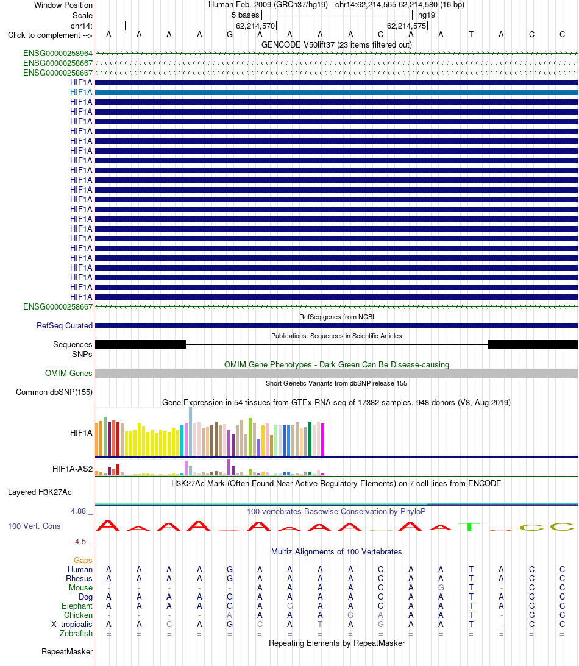Viewport: 579px width, 666px height.
Task: Click the SNPs track label
Action: coord(82,354)
